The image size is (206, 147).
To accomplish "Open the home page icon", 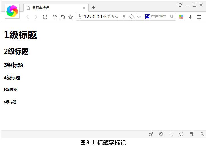I will coord(54,17).
